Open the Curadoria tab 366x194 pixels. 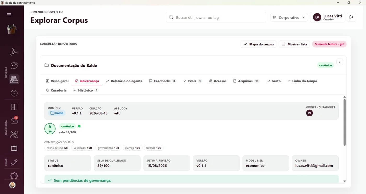(x=56, y=90)
